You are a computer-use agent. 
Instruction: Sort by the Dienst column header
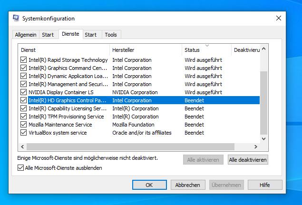pyautogui.click(x=64, y=50)
